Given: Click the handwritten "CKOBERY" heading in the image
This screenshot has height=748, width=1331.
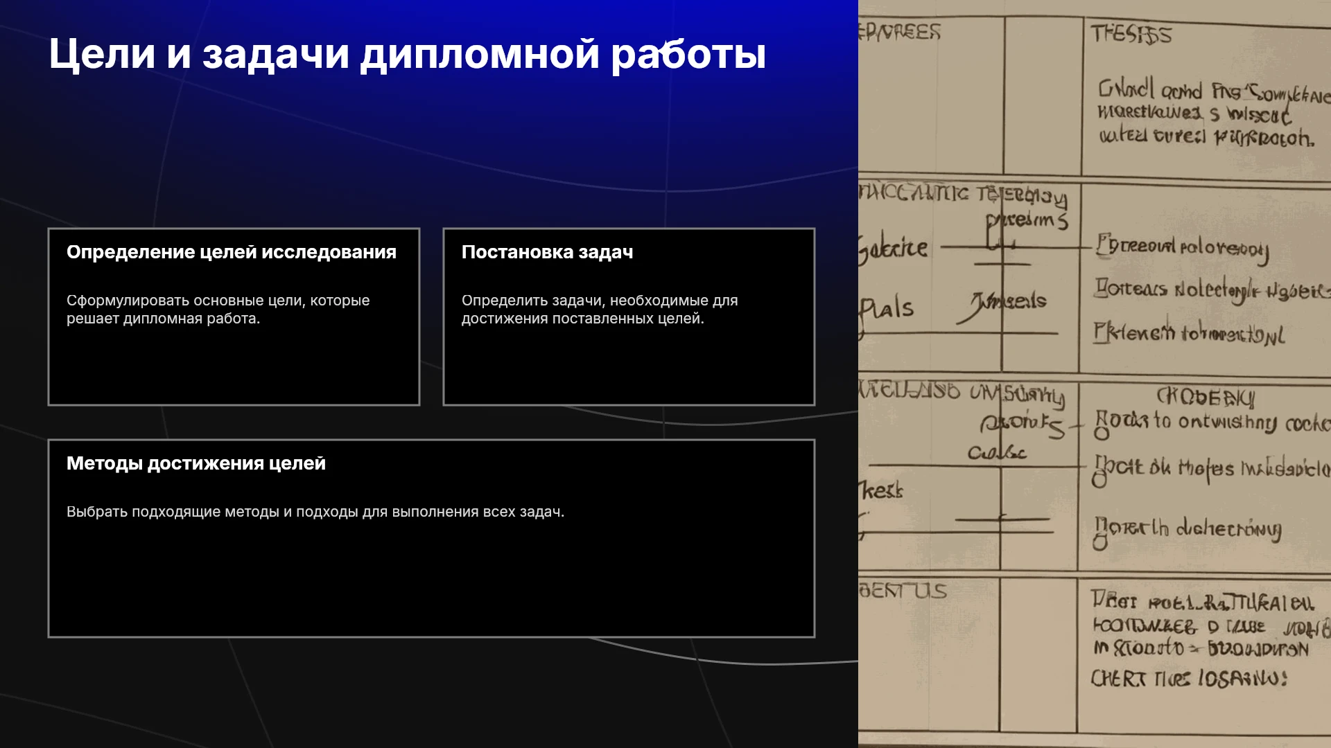Looking at the screenshot, I should coord(1206,397).
